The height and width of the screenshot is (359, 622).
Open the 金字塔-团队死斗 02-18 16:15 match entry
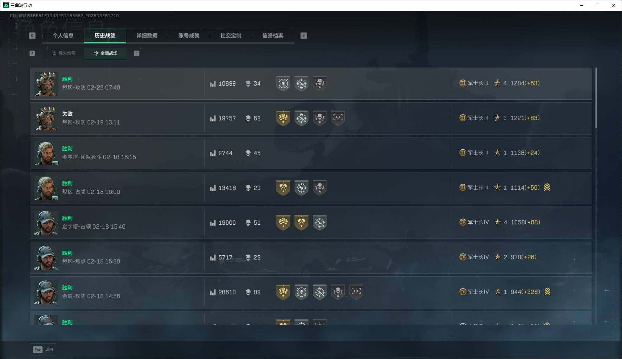click(311, 153)
